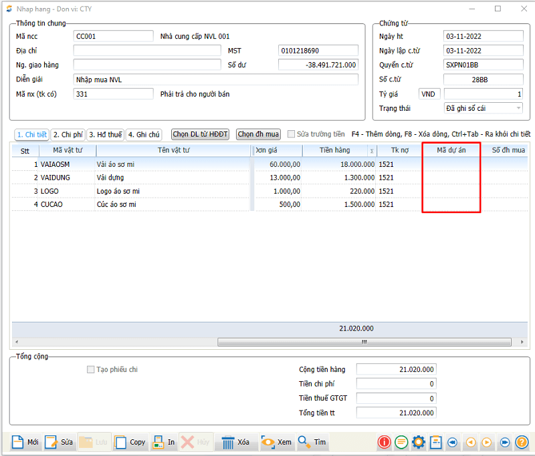Click the Diễn giải field Nhập mua NVL

[215, 79]
